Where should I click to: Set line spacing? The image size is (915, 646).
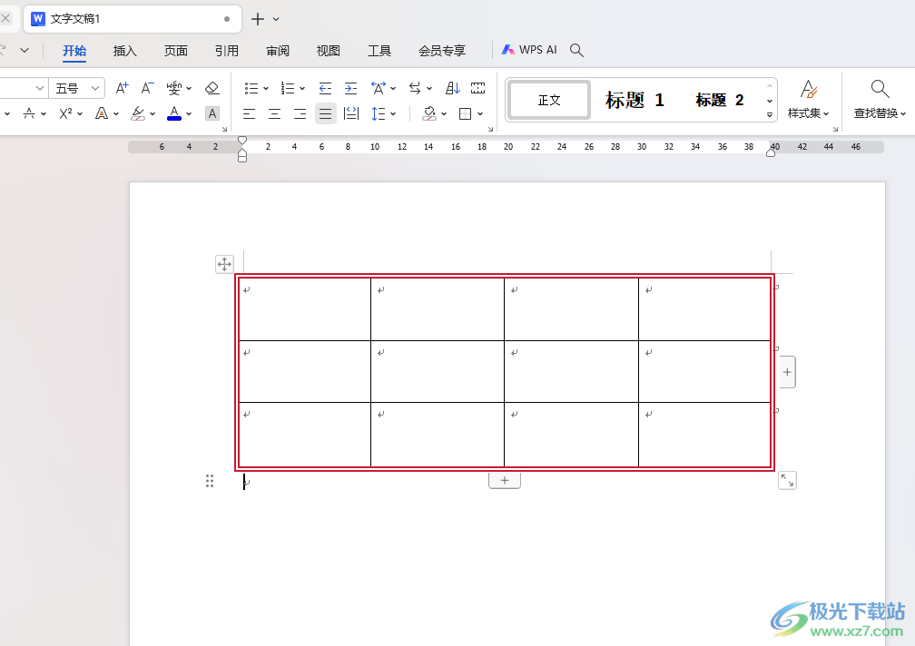pos(379,113)
